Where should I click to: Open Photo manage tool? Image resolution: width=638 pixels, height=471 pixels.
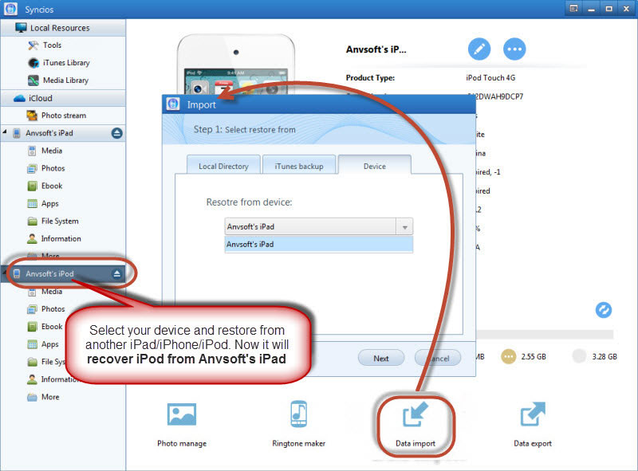tap(182, 425)
